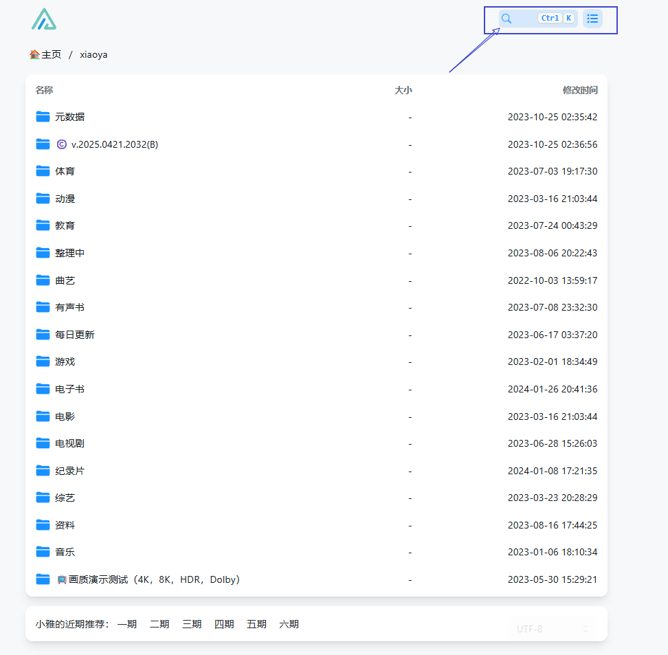Go to 主页 in the breadcrumb
The height and width of the screenshot is (655, 668).
coord(51,54)
